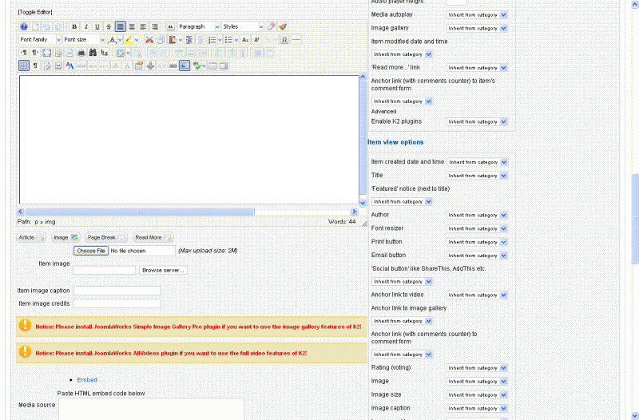Click the superscript icon

pos(256,40)
